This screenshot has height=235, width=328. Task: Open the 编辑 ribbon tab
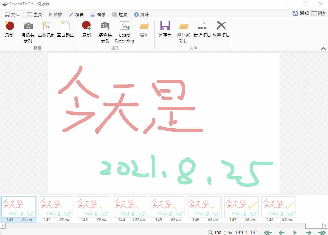tap(76, 14)
